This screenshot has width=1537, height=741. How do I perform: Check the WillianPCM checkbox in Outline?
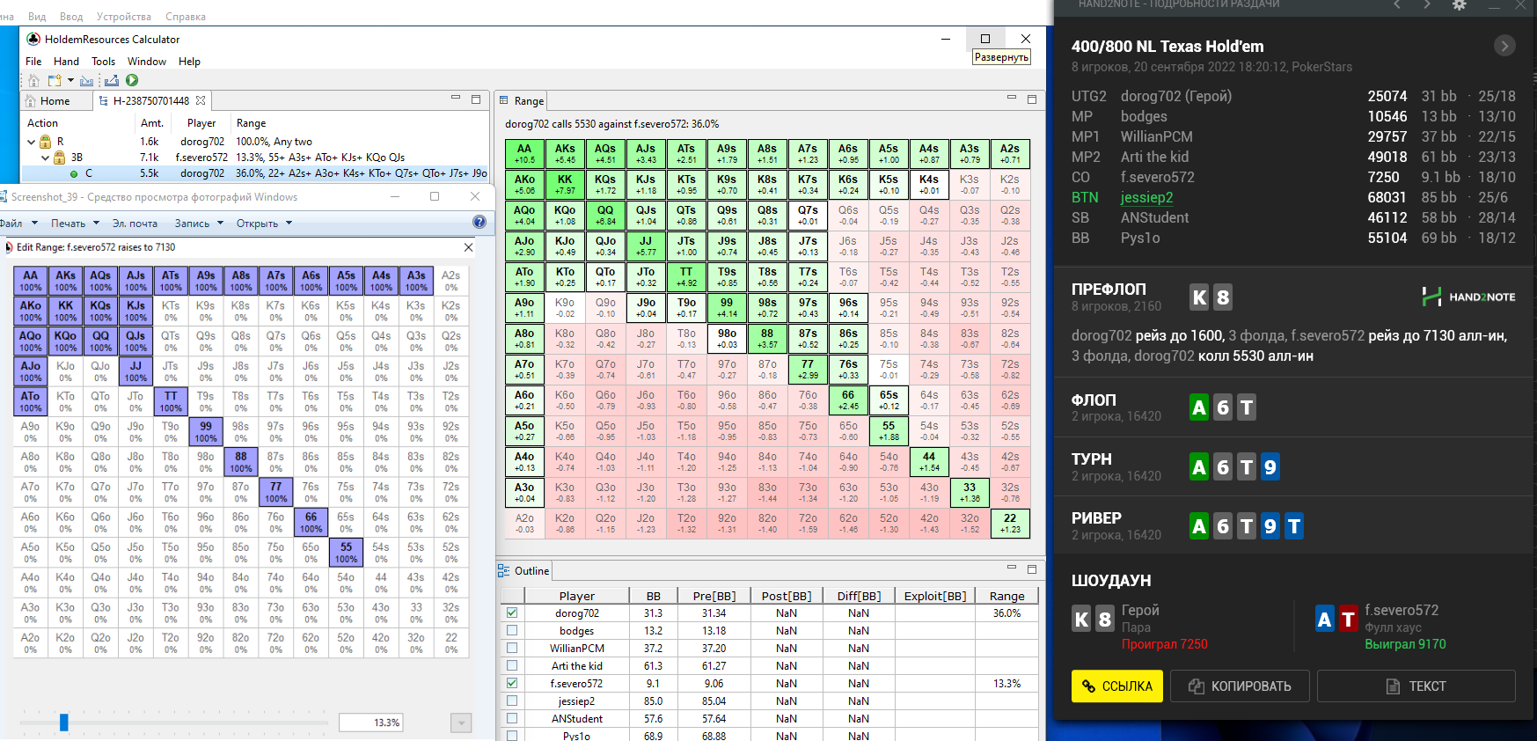coord(512,648)
